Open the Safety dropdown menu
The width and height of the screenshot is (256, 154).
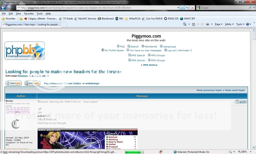click(x=229, y=24)
